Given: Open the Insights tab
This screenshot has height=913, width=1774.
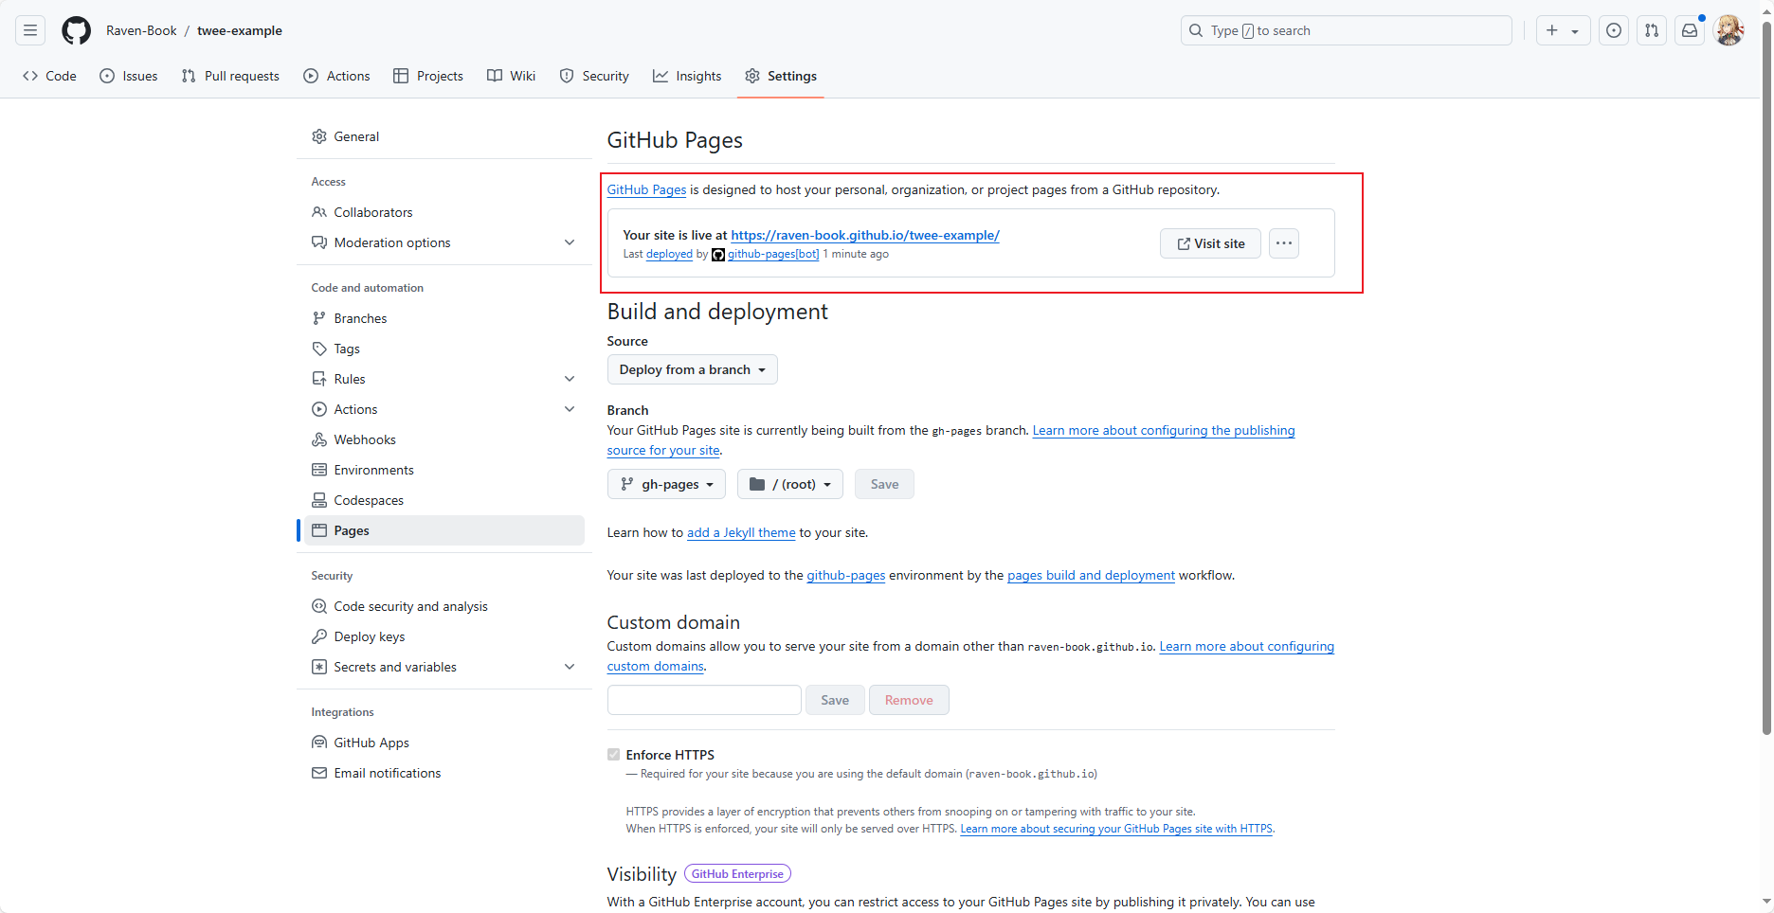Looking at the screenshot, I should (687, 76).
